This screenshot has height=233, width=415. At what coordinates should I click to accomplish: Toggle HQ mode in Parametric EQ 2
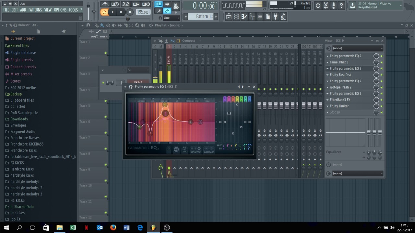[176, 150]
